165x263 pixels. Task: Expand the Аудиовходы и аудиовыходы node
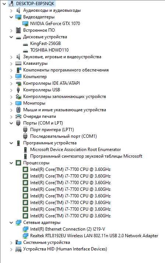11,11
